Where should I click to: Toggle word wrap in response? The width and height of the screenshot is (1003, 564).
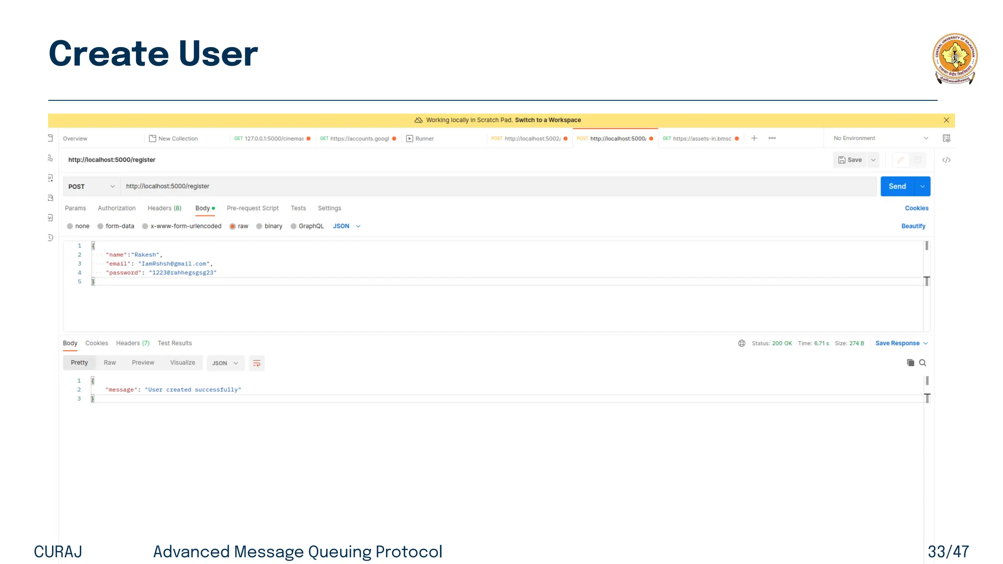[x=257, y=363]
